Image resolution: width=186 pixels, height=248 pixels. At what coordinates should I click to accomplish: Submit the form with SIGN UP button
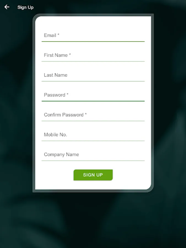click(93, 175)
